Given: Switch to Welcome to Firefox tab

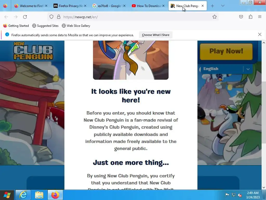Looking at the screenshot, I should click(x=31, y=6).
